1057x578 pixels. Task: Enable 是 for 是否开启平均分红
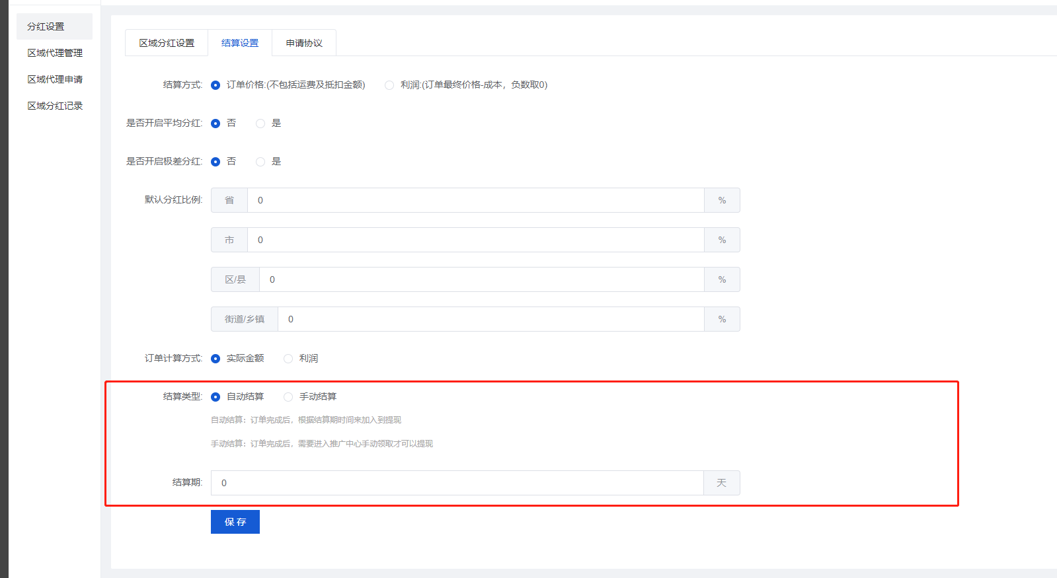tap(260, 124)
